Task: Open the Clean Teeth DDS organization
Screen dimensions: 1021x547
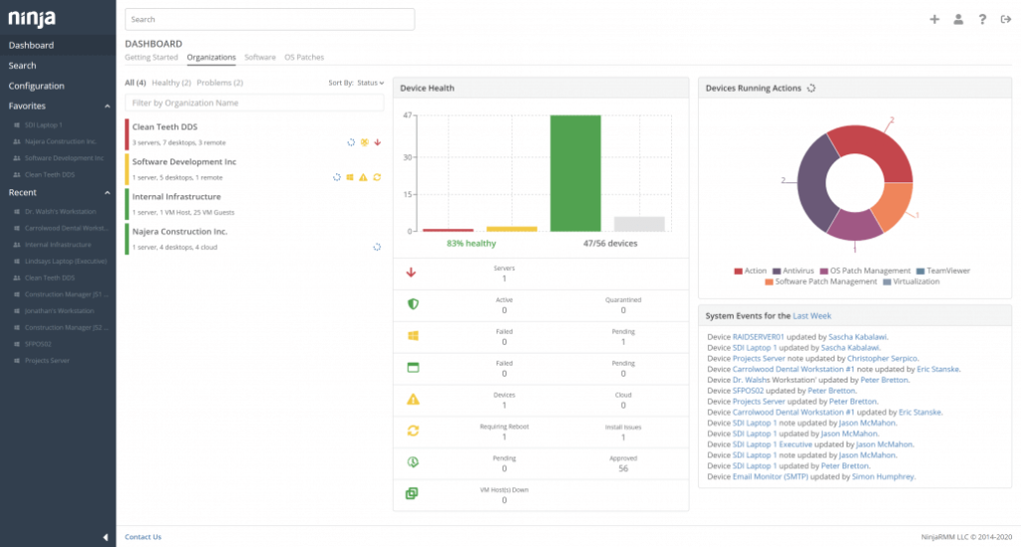Action: tap(165, 127)
